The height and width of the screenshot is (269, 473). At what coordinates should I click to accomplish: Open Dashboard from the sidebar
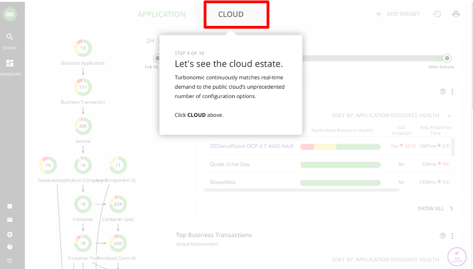tap(10, 67)
